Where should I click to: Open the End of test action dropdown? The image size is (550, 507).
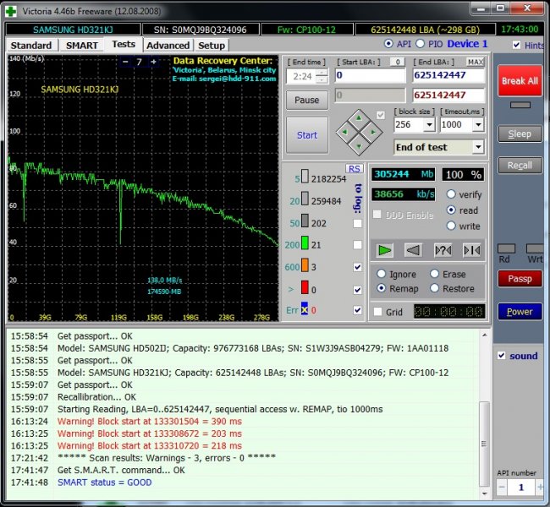click(x=478, y=148)
